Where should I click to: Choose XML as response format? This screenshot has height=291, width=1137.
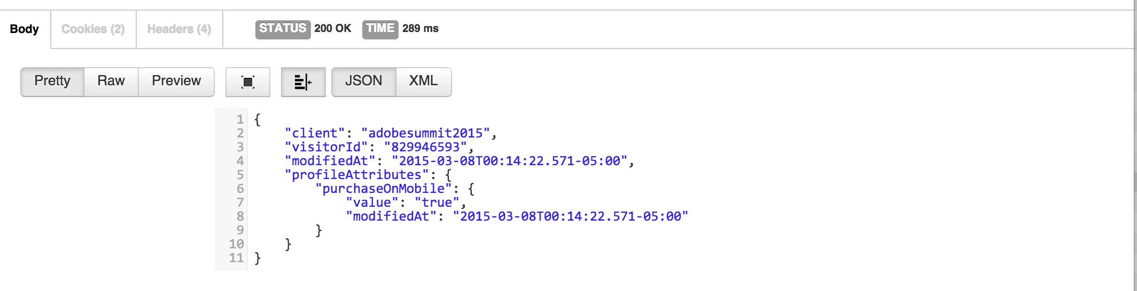(x=424, y=81)
